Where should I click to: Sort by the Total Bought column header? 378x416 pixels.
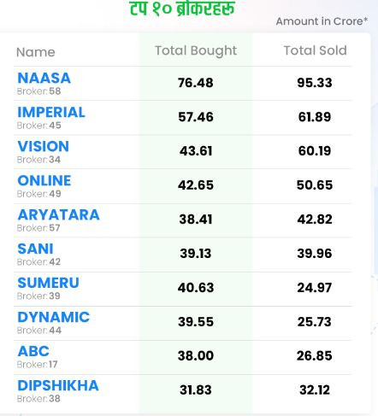click(x=196, y=51)
